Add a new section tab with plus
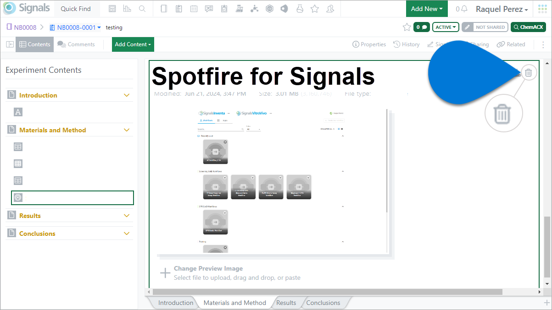The width and height of the screenshot is (552, 310). tap(546, 303)
